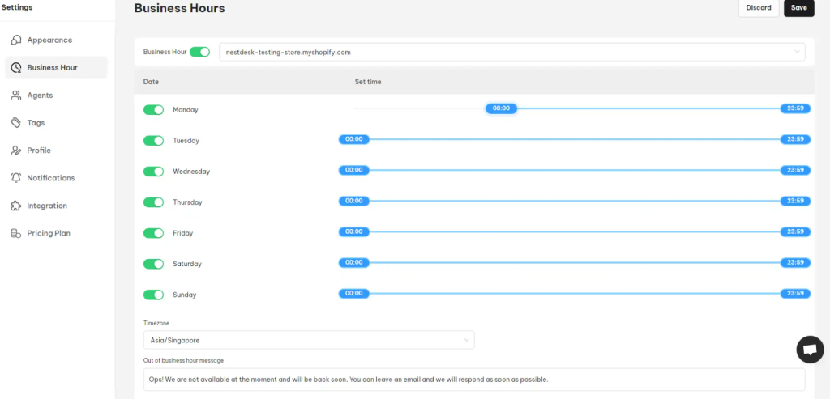Click the Appearance sidebar icon
Screen dimensions: 830x399
16,40
